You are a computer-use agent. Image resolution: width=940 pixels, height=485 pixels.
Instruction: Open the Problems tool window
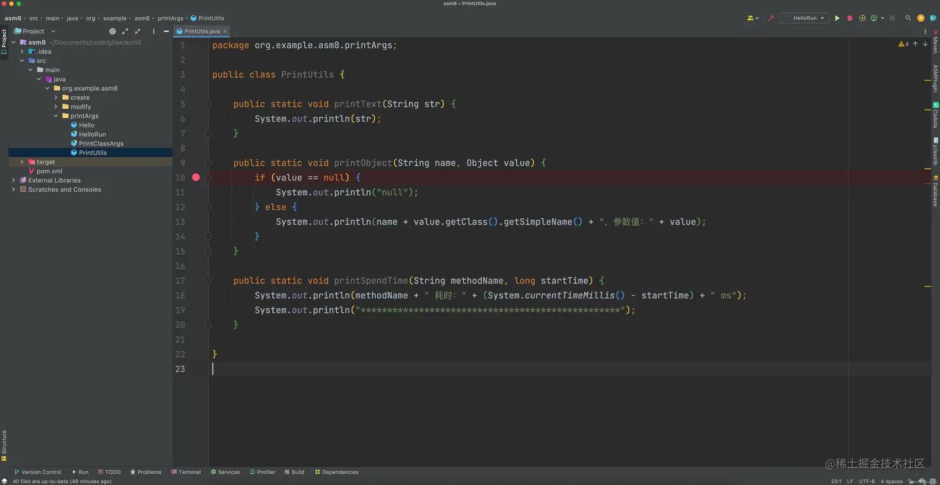point(145,472)
